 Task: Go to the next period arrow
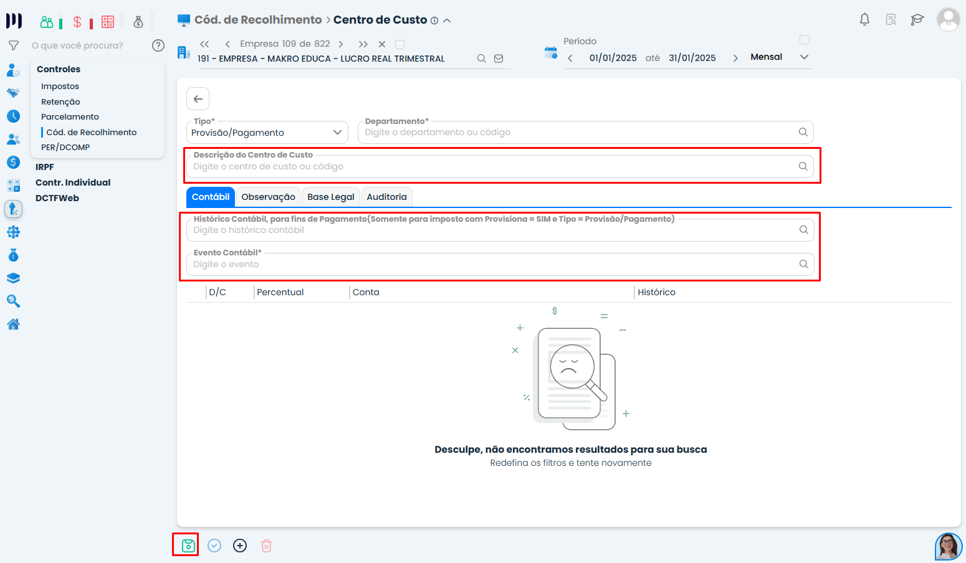coord(735,58)
